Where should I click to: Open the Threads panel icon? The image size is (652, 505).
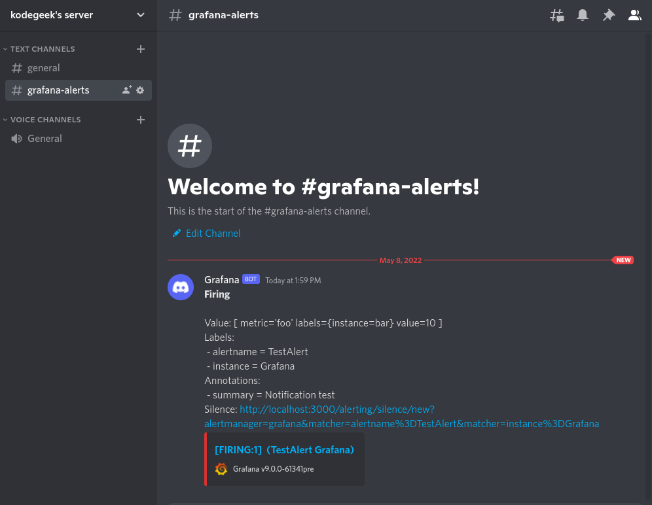(x=556, y=15)
